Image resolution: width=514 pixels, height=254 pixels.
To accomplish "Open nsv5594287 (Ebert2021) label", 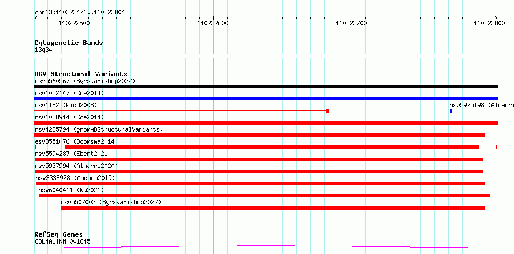I will pos(73,154).
